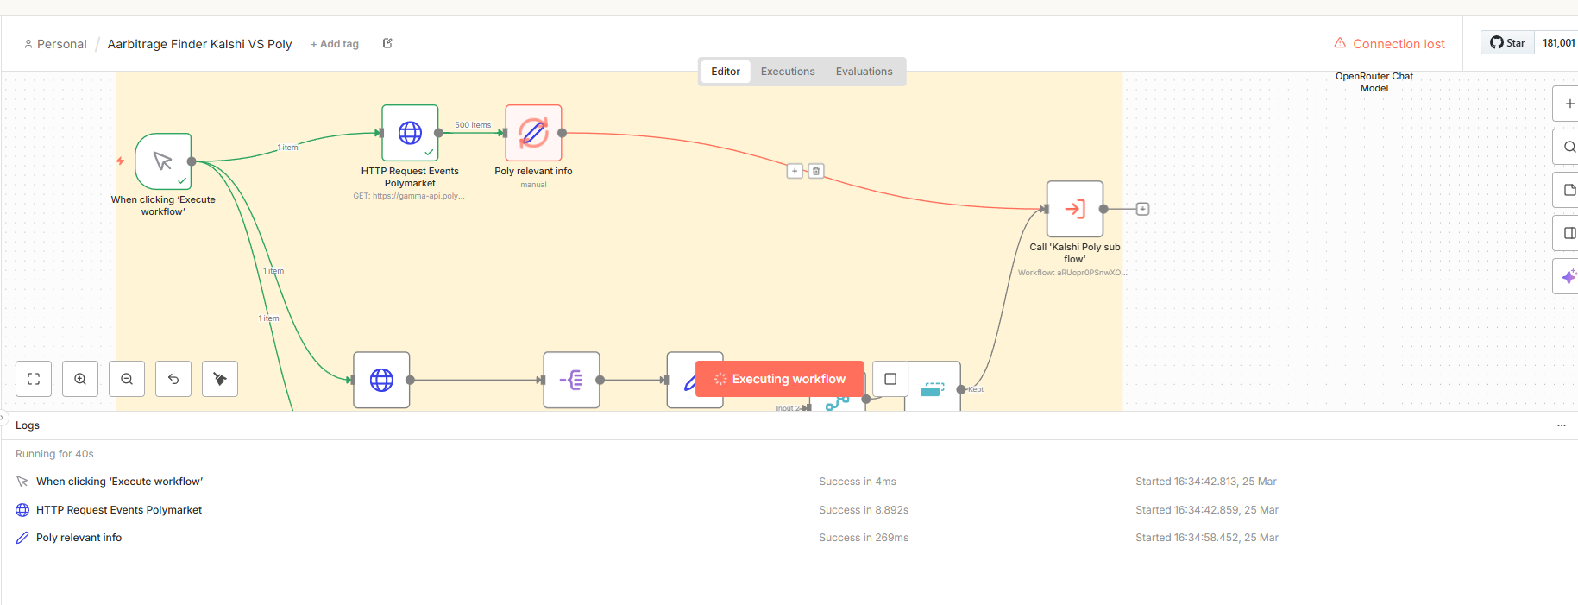The image size is (1578, 605).
Task: Click the OpenRouter Chat Model label
Action: [x=1374, y=82]
